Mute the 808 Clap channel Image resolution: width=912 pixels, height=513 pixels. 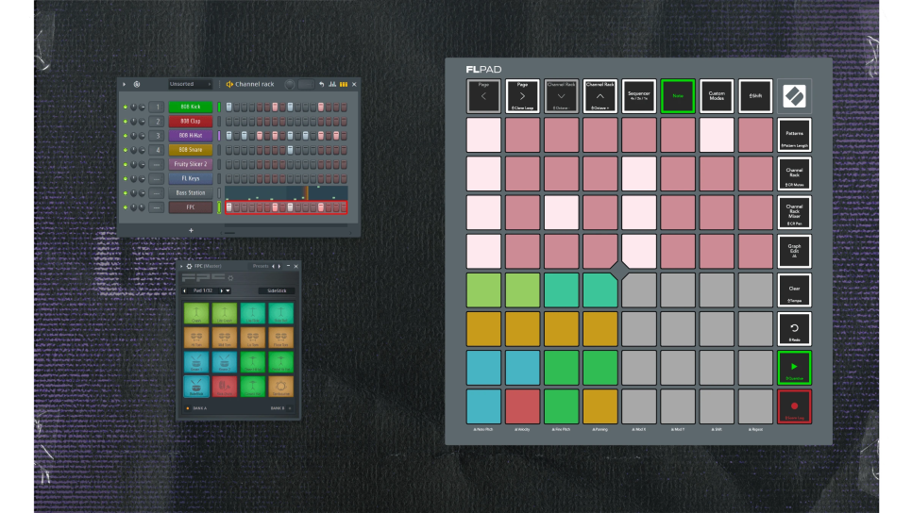(125, 122)
